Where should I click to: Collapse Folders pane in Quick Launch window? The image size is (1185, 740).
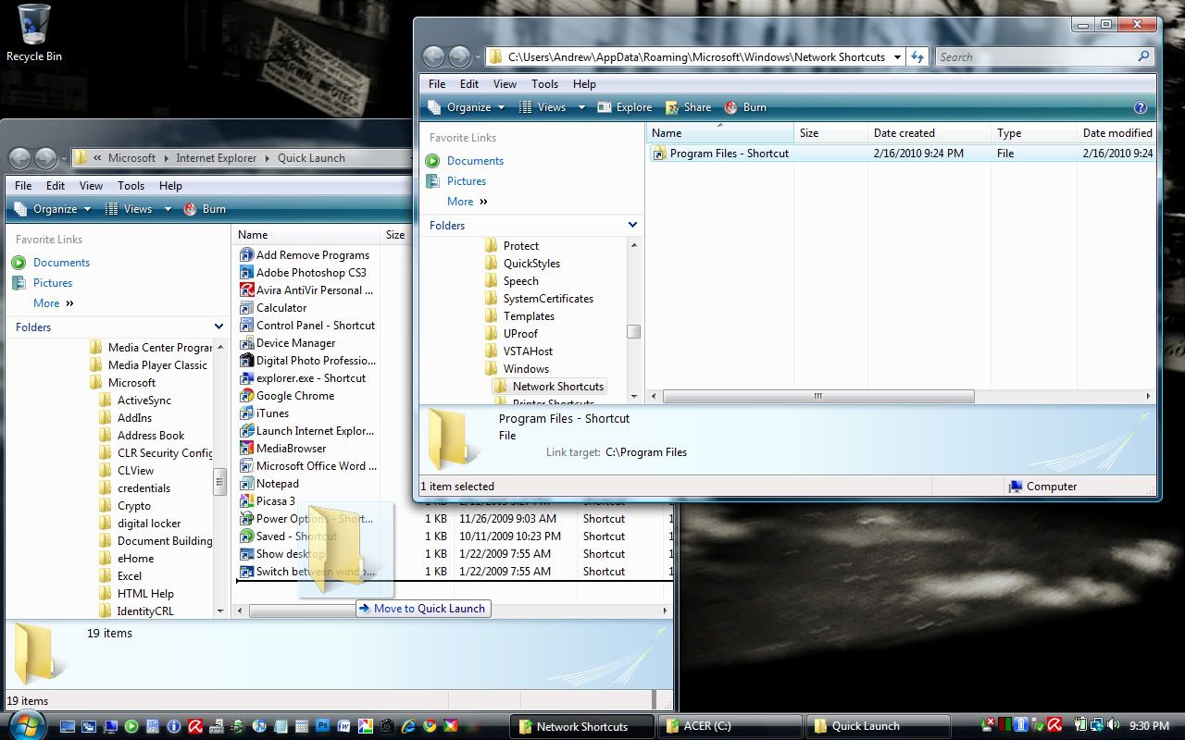pos(218,327)
